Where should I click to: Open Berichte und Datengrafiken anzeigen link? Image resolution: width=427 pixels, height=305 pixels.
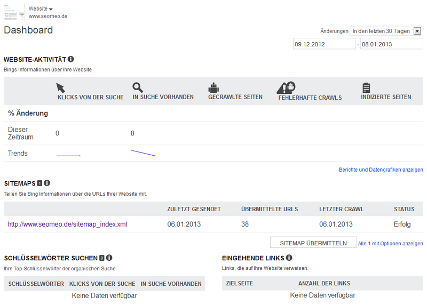click(381, 170)
